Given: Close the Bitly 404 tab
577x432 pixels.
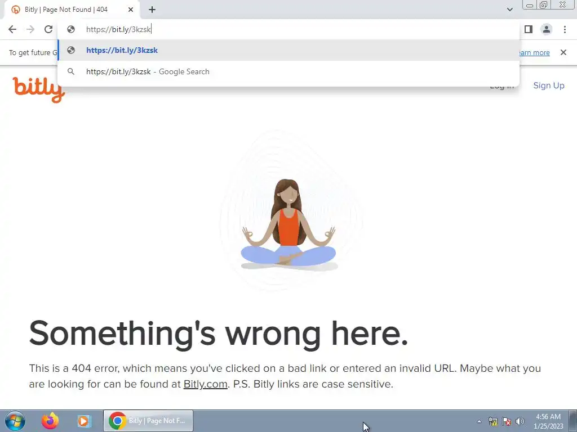Looking at the screenshot, I should (131, 10).
